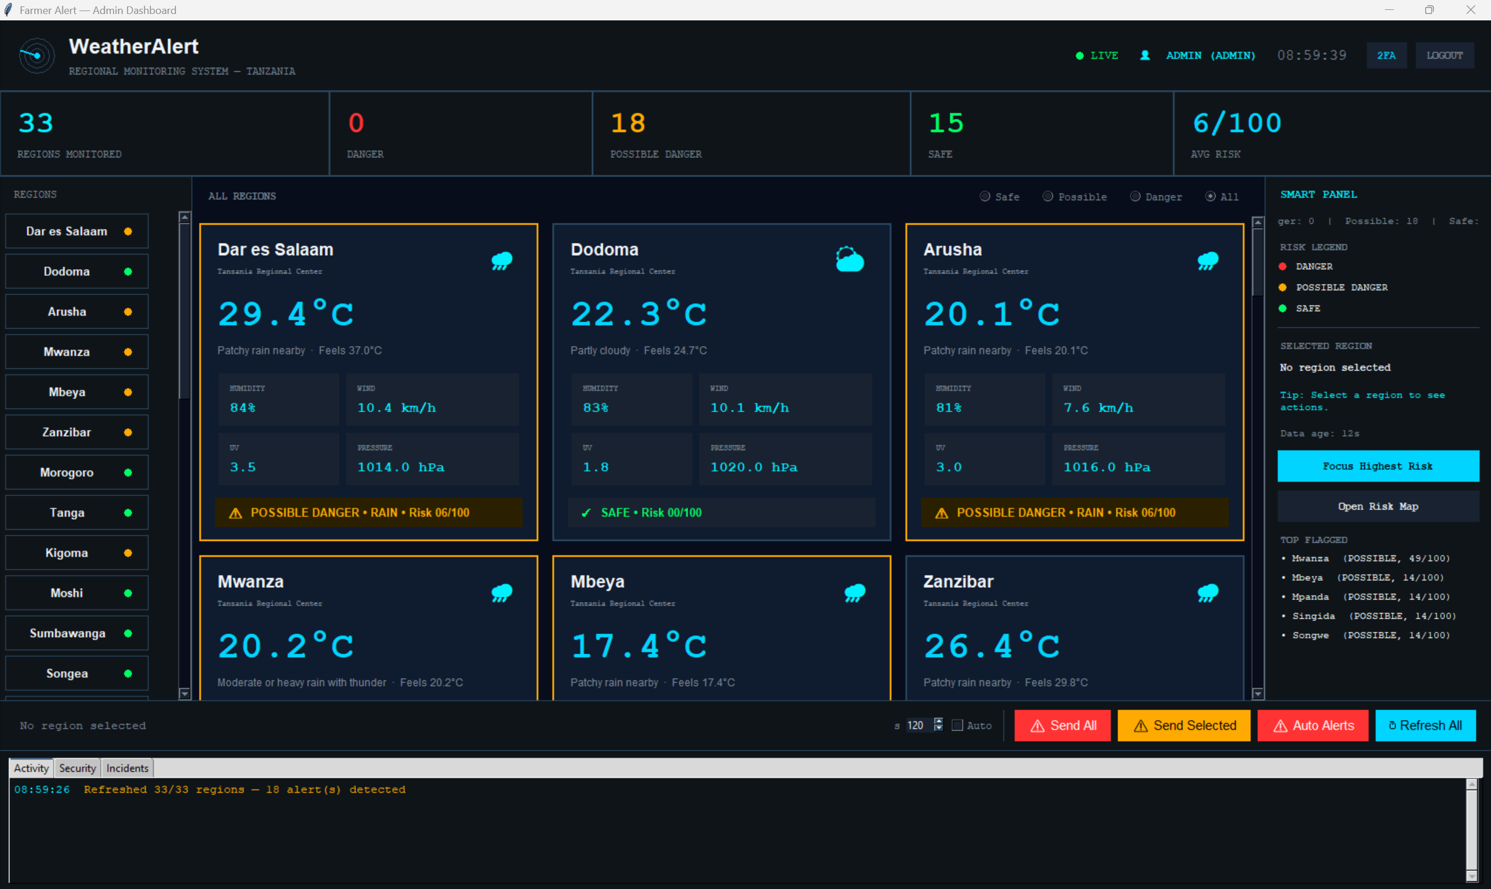The image size is (1491, 889).
Task: Click the green LIVE status indicator dot
Action: (1080, 56)
